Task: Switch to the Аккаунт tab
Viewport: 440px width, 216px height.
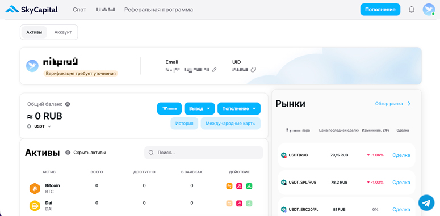Action: 63,32
